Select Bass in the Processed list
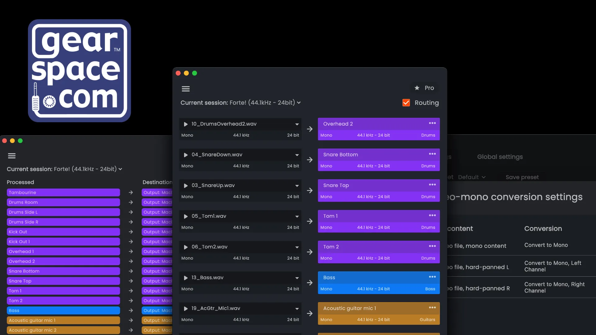The width and height of the screenshot is (596, 335). click(x=63, y=310)
